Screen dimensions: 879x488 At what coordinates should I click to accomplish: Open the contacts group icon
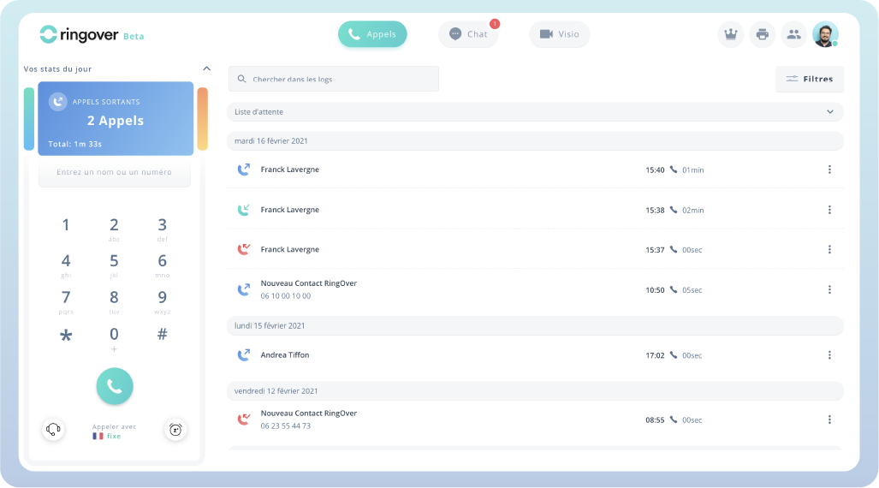793,34
